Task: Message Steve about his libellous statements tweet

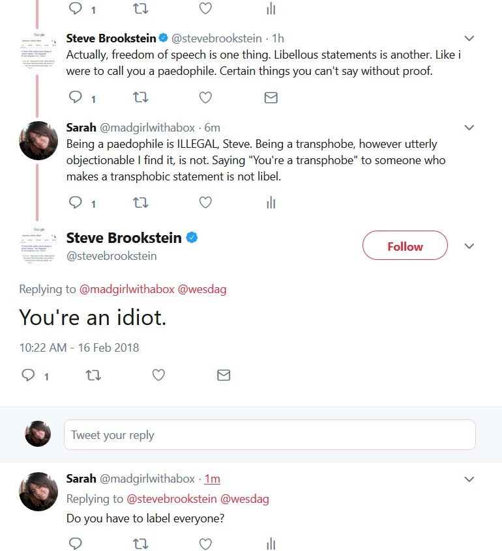Action: pos(271,98)
